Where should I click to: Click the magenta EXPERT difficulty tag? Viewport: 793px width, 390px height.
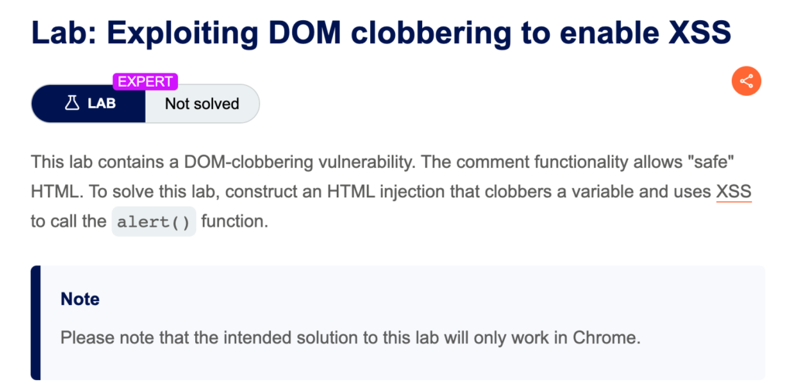(146, 81)
